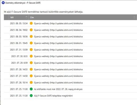Click warning icon for 2021. 08. 03. 18:56 event
Viewport: 137px width, 105px height.
click(x=31, y=36)
